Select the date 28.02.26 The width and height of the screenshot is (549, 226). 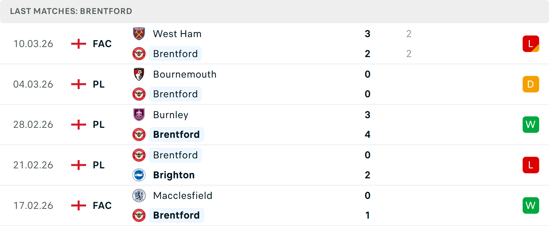pyautogui.click(x=33, y=124)
